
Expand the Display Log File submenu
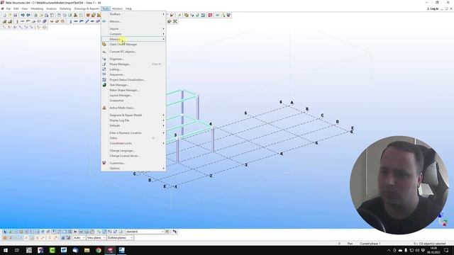point(133,120)
